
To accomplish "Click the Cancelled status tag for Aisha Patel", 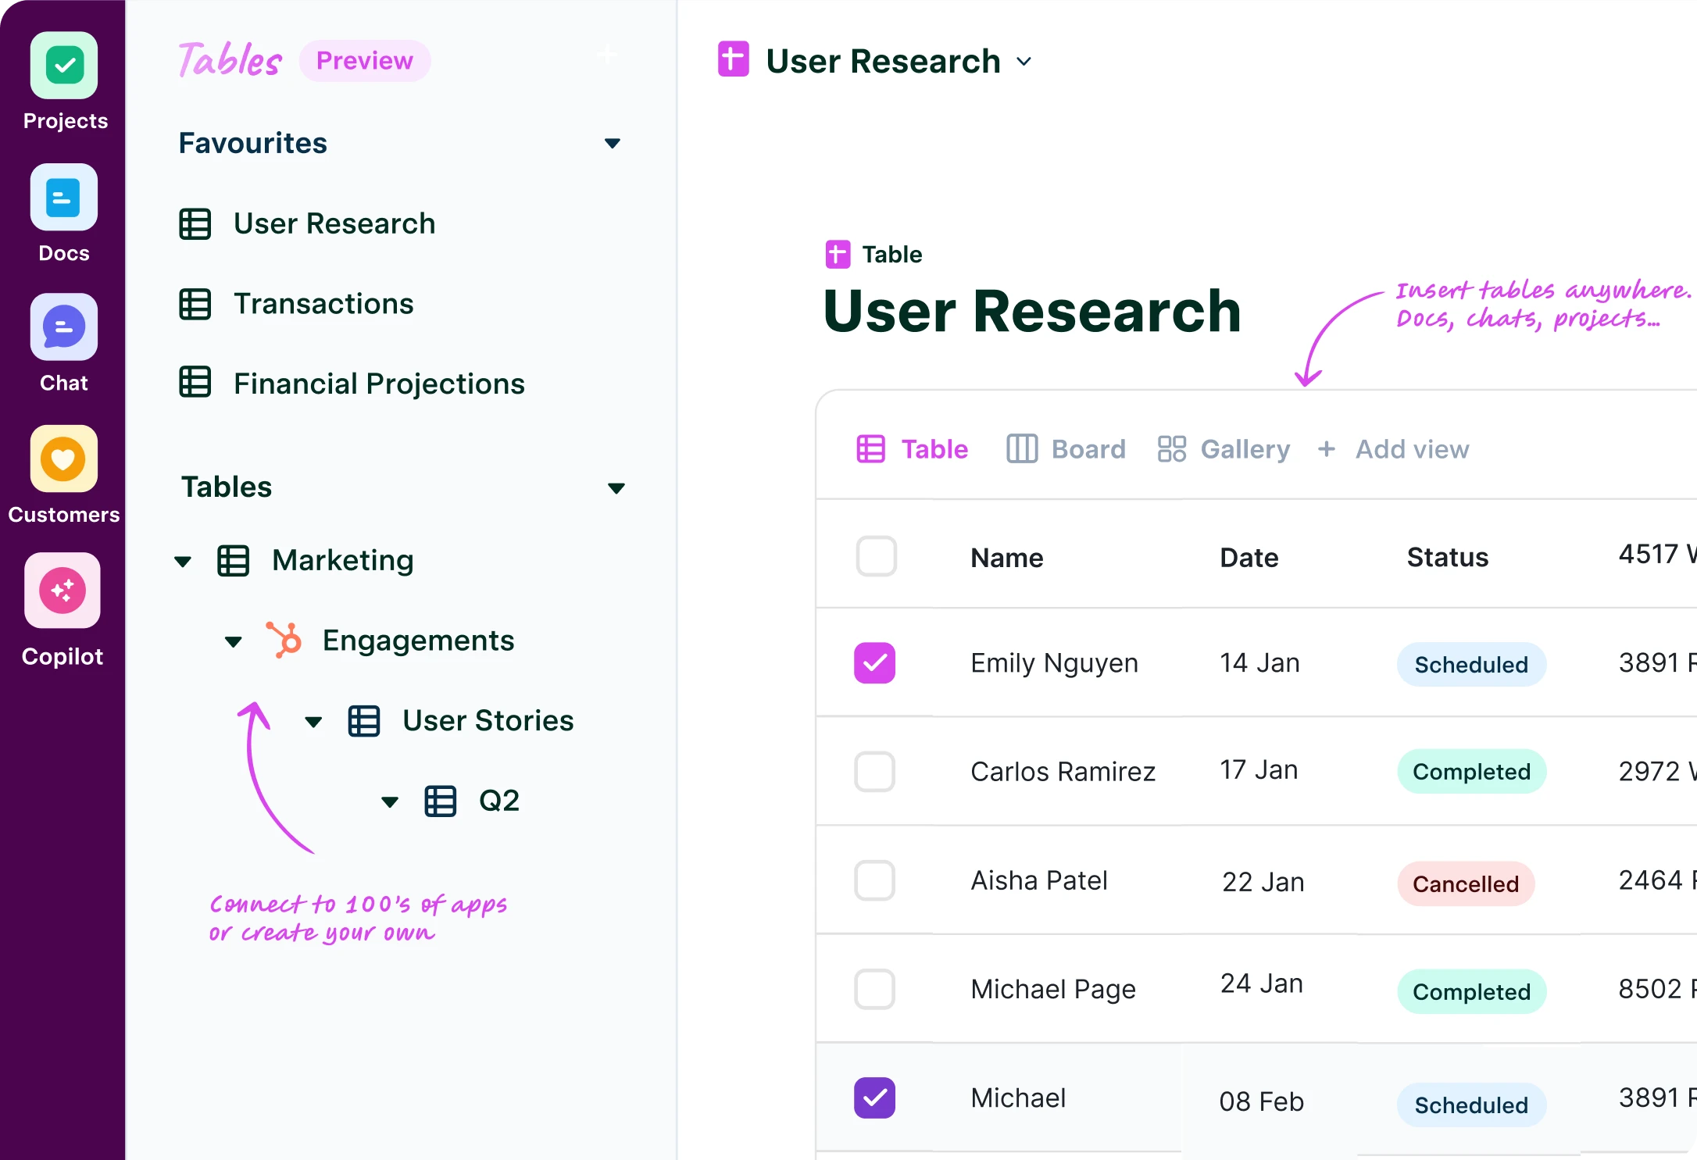I will click(x=1465, y=883).
